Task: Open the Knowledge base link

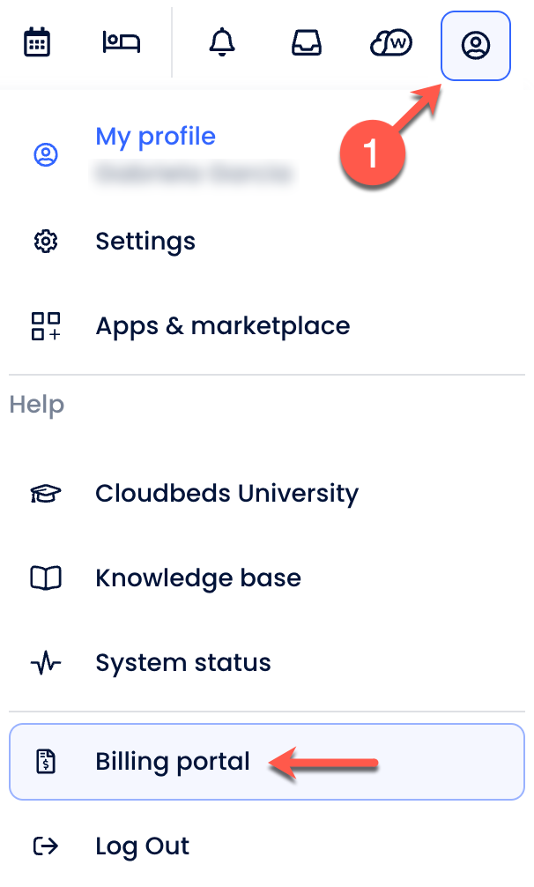Action: [x=198, y=578]
